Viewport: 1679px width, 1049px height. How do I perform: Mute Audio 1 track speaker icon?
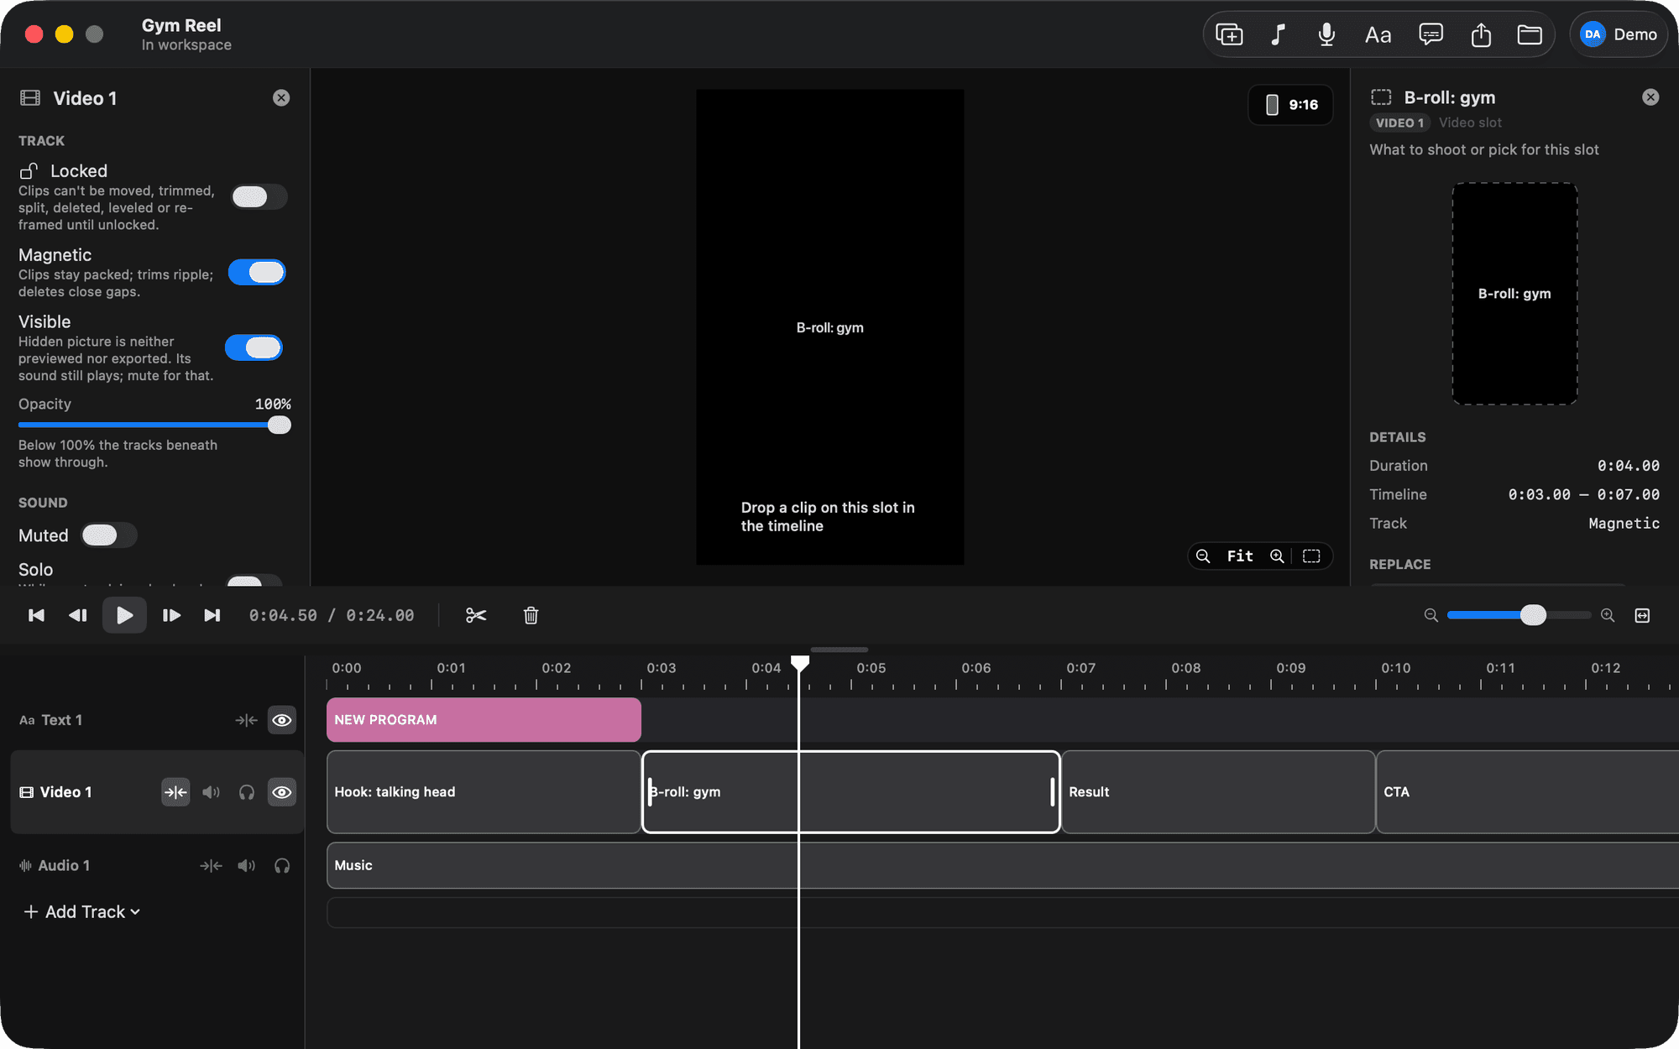(x=246, y=865)
